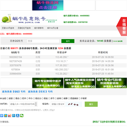Open the 蜗牛专业代放单 ad banner
The height and width of the screenshot is (127, 127).
point(111,83)
